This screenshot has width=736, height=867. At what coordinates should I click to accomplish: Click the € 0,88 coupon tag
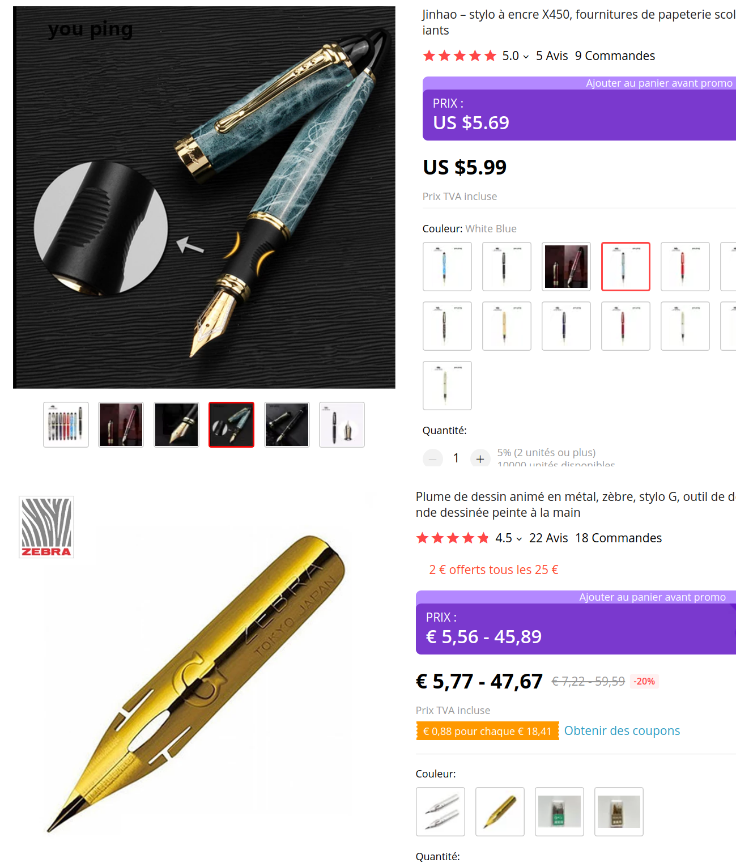[x=487, y=731]
